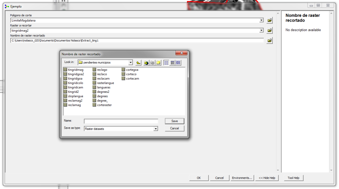Viewport: 339px width, 189px height.
Task: Click help panel scroll down arrow
Action: click(x=331, y=170)
